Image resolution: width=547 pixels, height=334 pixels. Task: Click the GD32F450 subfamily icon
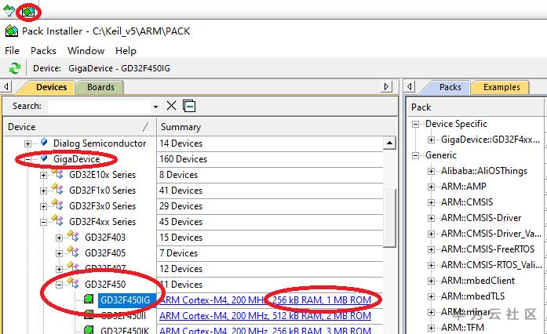pyautogui.click(x=73, y=283)
